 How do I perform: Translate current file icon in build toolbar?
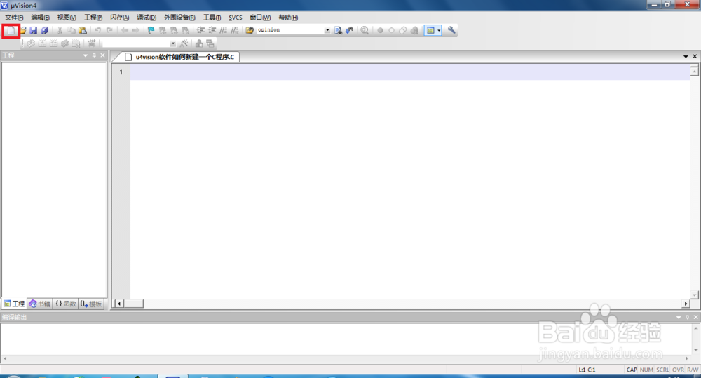pos(31,43)
